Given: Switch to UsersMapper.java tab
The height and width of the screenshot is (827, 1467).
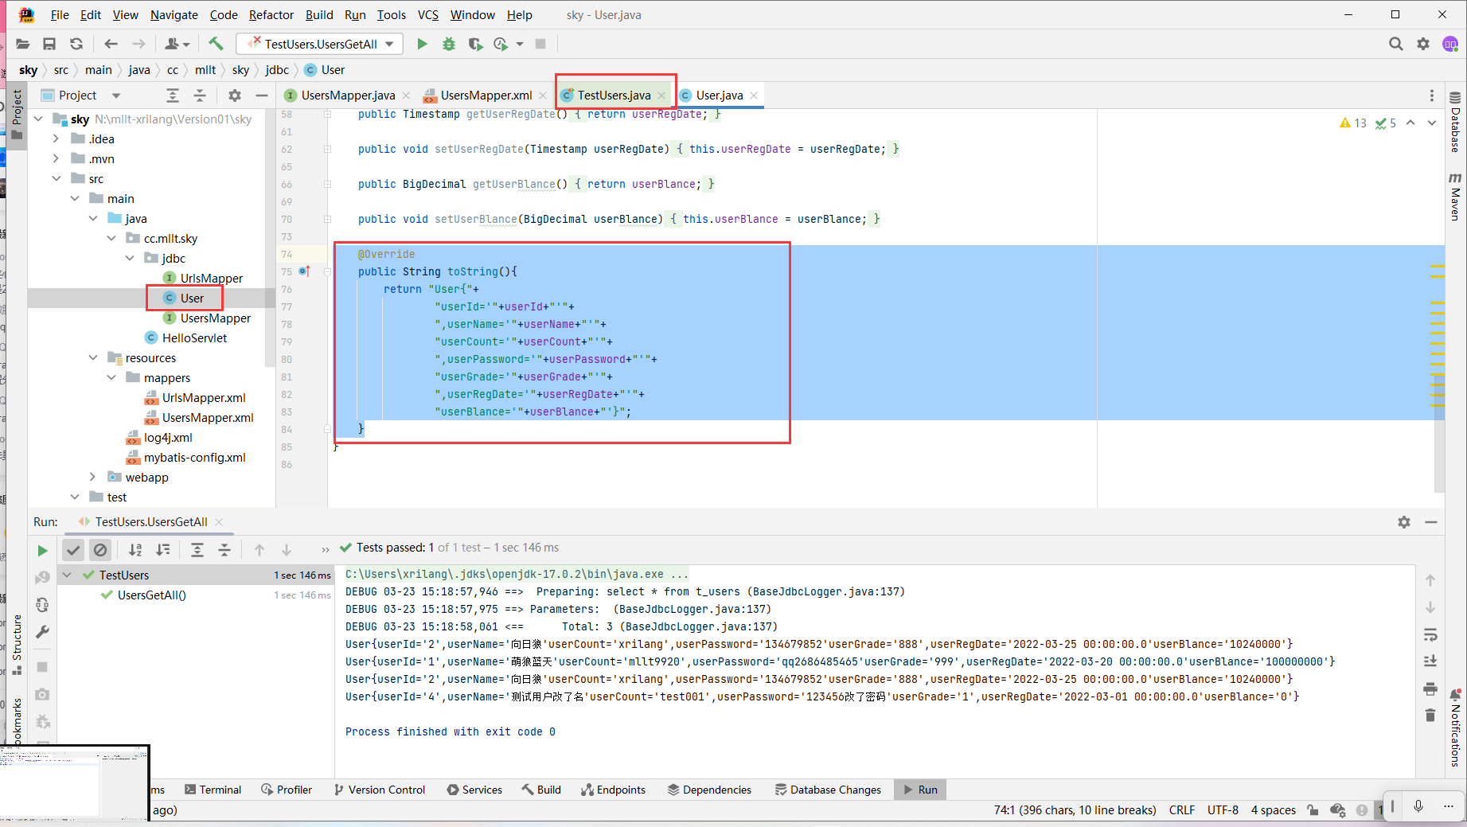Looking at the screenshot, I should [348, 96].
